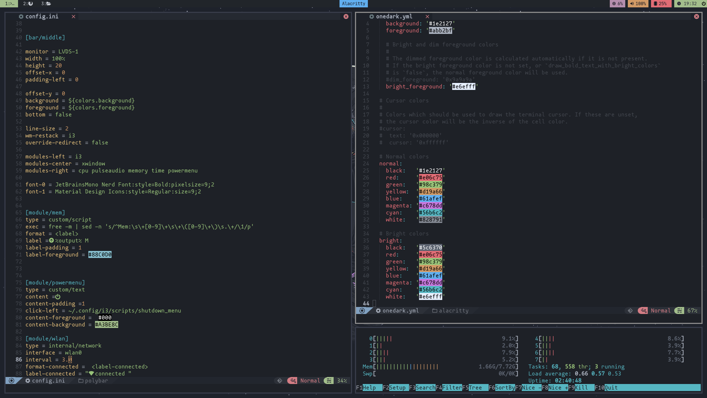Click the #A3BE8C swatch on content-background line
This screenshot has width=707, height=398.
click(x=106, y=325)
